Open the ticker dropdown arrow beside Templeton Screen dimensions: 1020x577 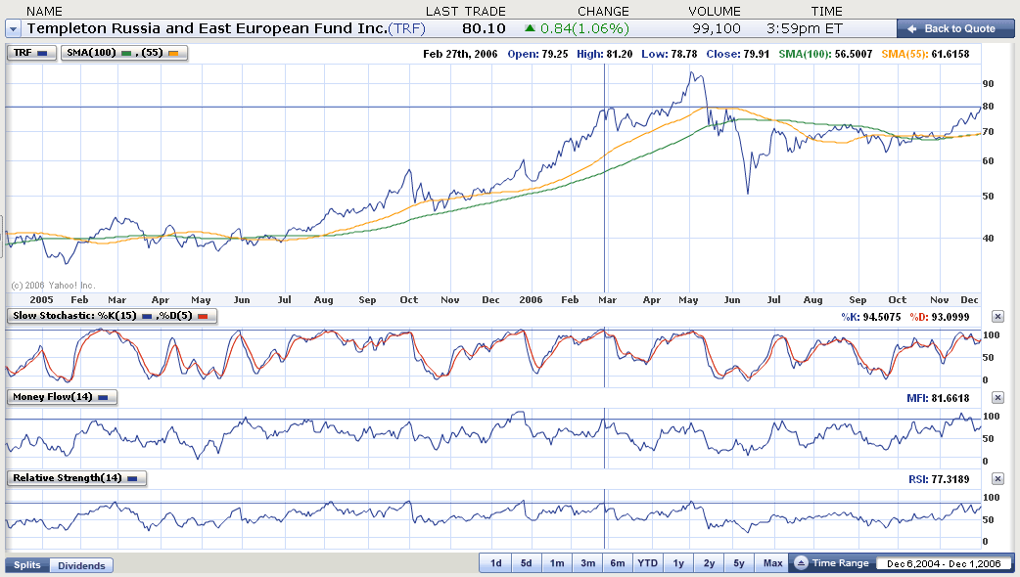tap(13, 29)
